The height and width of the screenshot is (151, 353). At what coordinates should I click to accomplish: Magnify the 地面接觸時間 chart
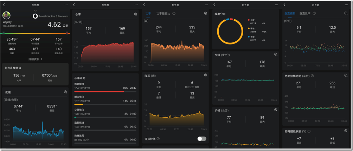click(x=346, y=75)
